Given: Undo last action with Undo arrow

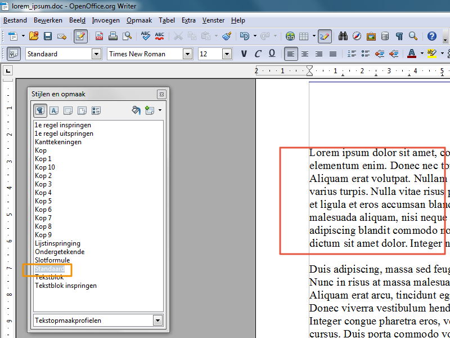Looking at the screenshot, I should coord(245,36).
